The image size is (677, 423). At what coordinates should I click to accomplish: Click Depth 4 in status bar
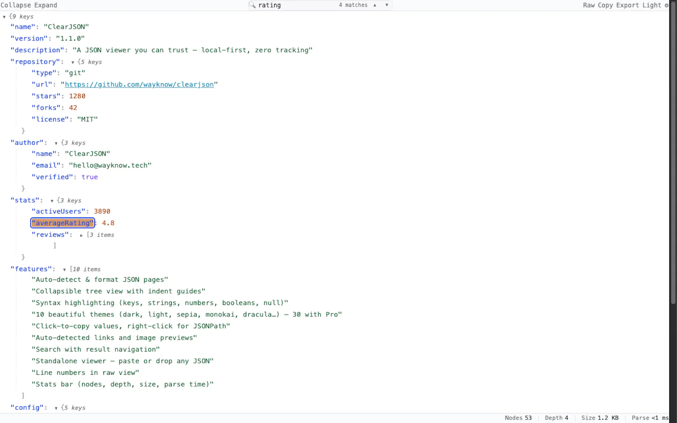556,418
